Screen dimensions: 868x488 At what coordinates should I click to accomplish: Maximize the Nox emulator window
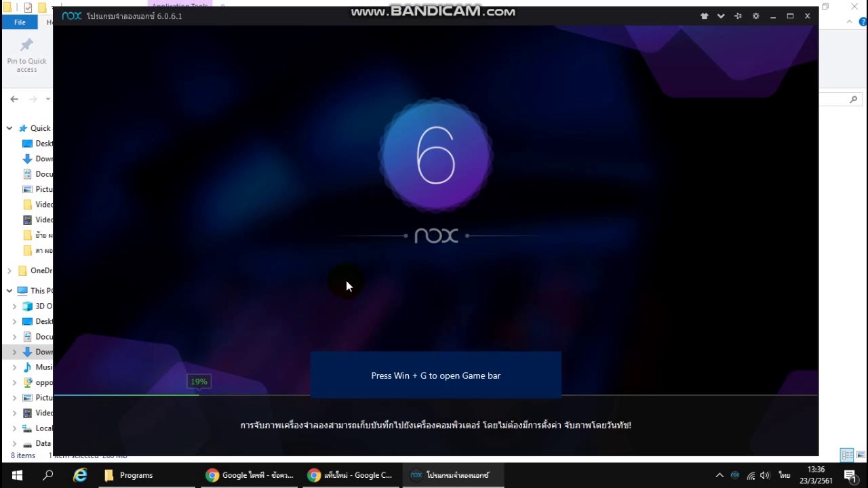[x=790, y=16]
